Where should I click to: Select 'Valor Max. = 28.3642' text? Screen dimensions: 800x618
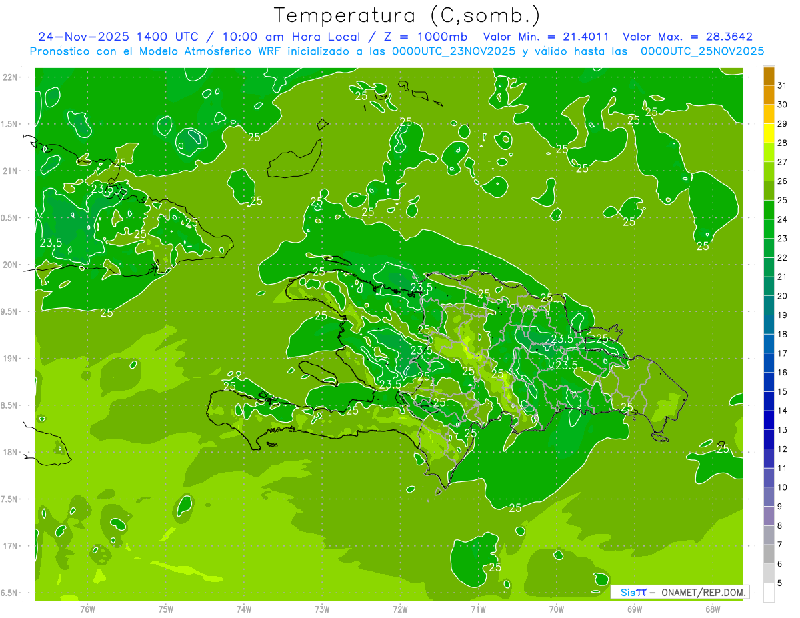point(687,37)
